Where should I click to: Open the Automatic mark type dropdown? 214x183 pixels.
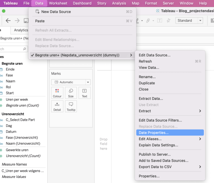click(71, 82)
